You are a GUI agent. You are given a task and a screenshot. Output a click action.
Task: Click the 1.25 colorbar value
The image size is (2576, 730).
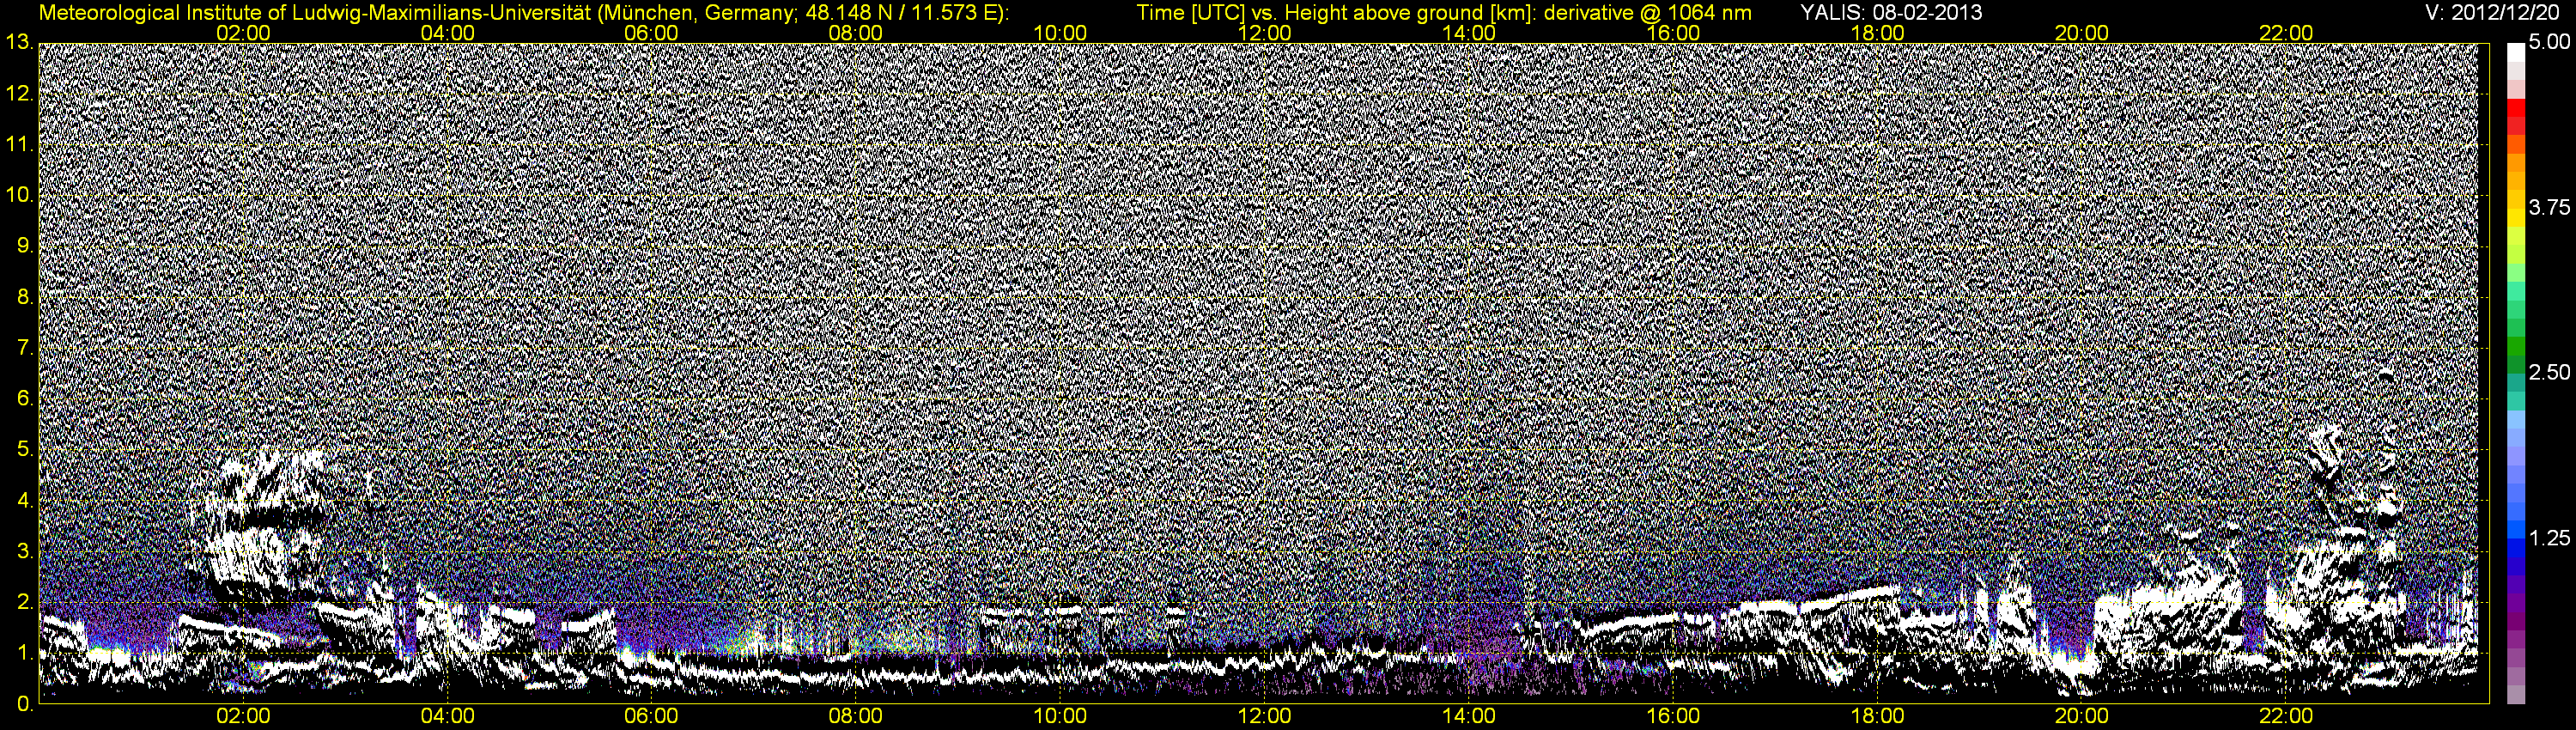coord(2549,538)
